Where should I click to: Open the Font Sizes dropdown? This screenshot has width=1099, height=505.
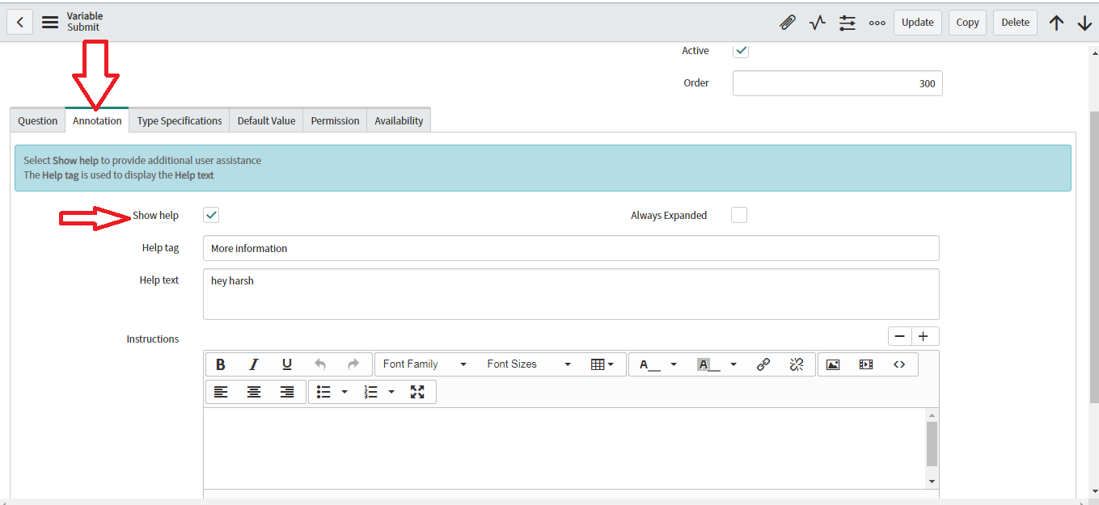coord(529,364)
